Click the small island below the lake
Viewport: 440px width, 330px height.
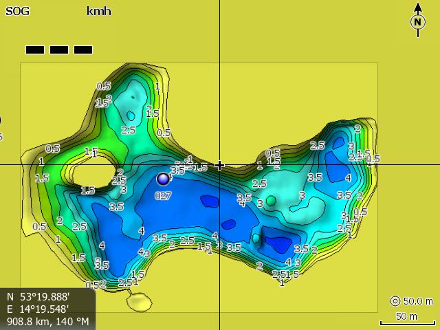pyautogui.click(x=138, y=300)
